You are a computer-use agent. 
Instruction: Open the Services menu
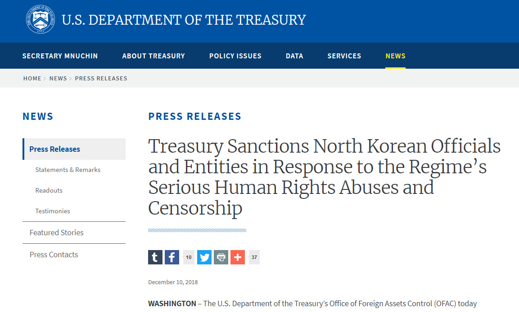pyautogui.click(x=344, y=56)
